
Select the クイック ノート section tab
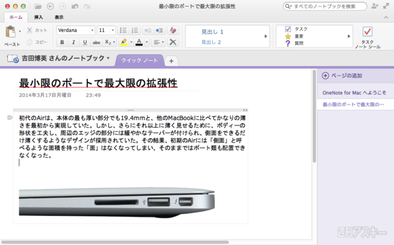point(140,60)
